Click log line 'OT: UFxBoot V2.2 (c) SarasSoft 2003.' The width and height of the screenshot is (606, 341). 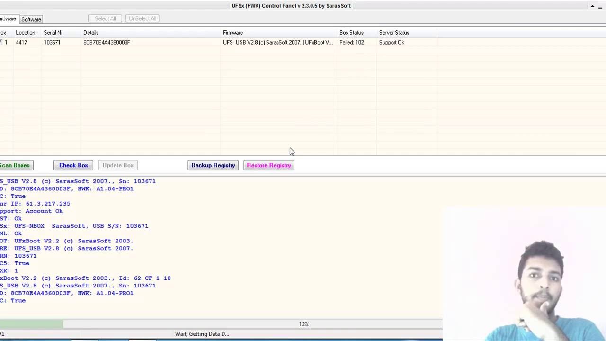[x=67, y=241]
